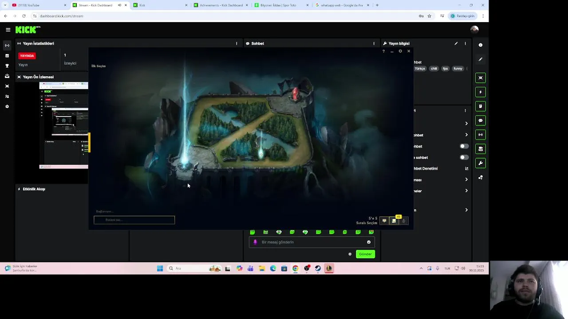Click the stream preview thumbnail
Image resolution: width=568 pixels, height=319 pixels.
[x=63, y=125]
